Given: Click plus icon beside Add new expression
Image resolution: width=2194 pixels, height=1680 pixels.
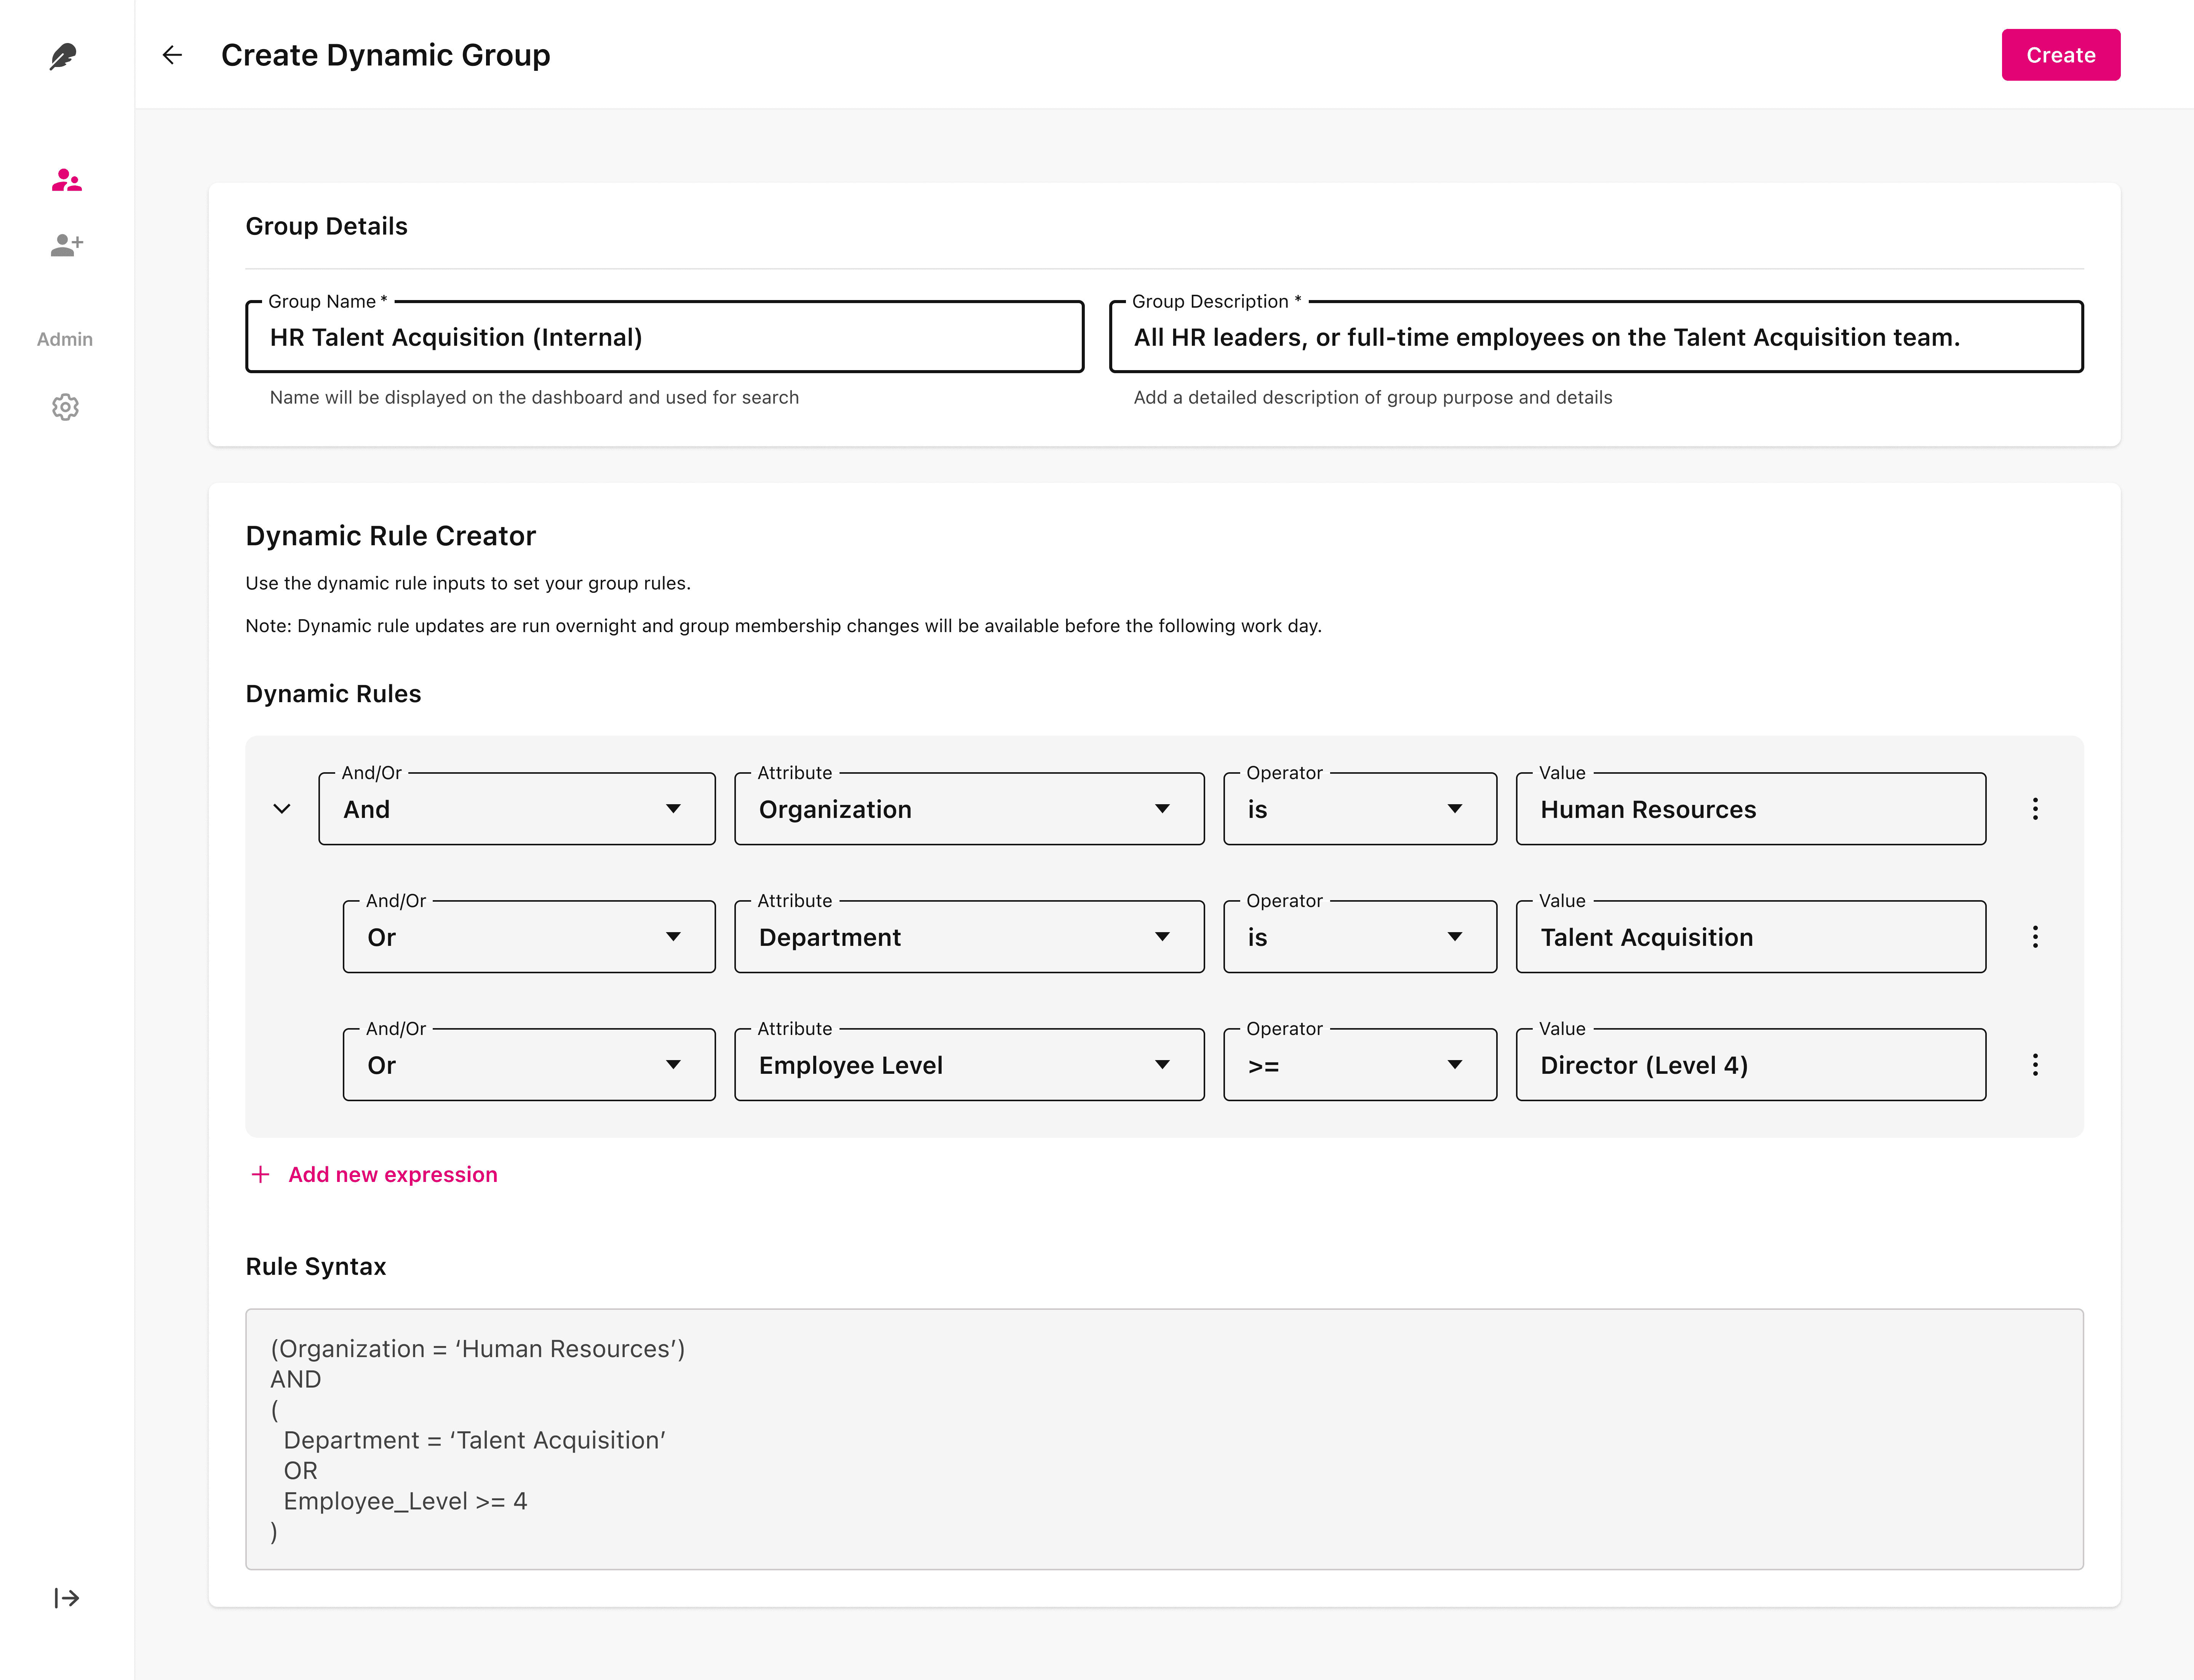Looking at the screenshot, I should click(260, 1174).
